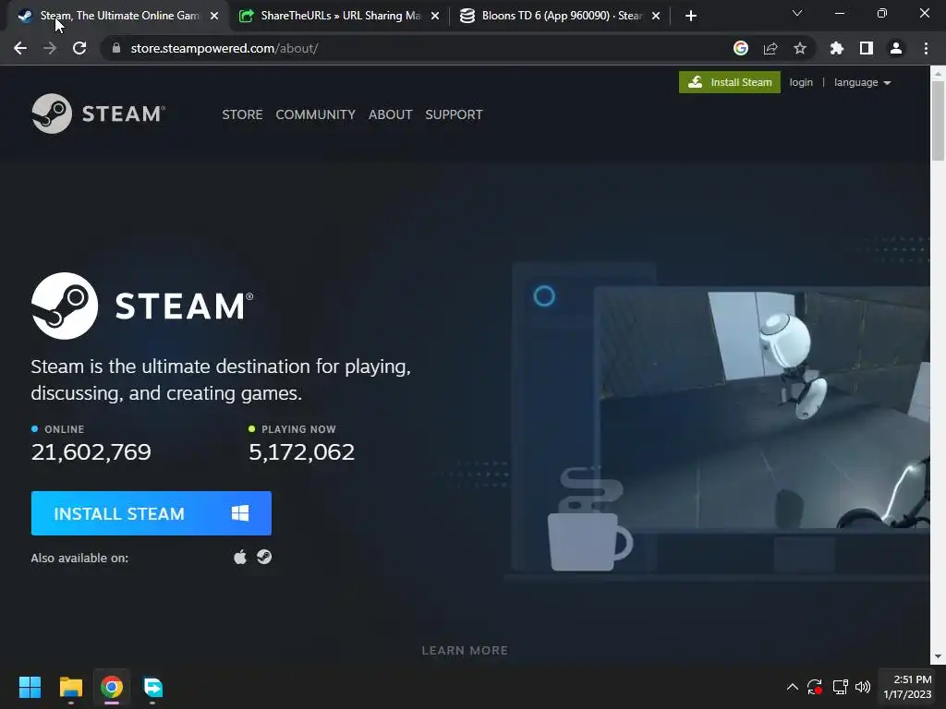The image size is (946, 709).
Task: Click the scrollbar up arrow
Action: click(x=938, y=73)
